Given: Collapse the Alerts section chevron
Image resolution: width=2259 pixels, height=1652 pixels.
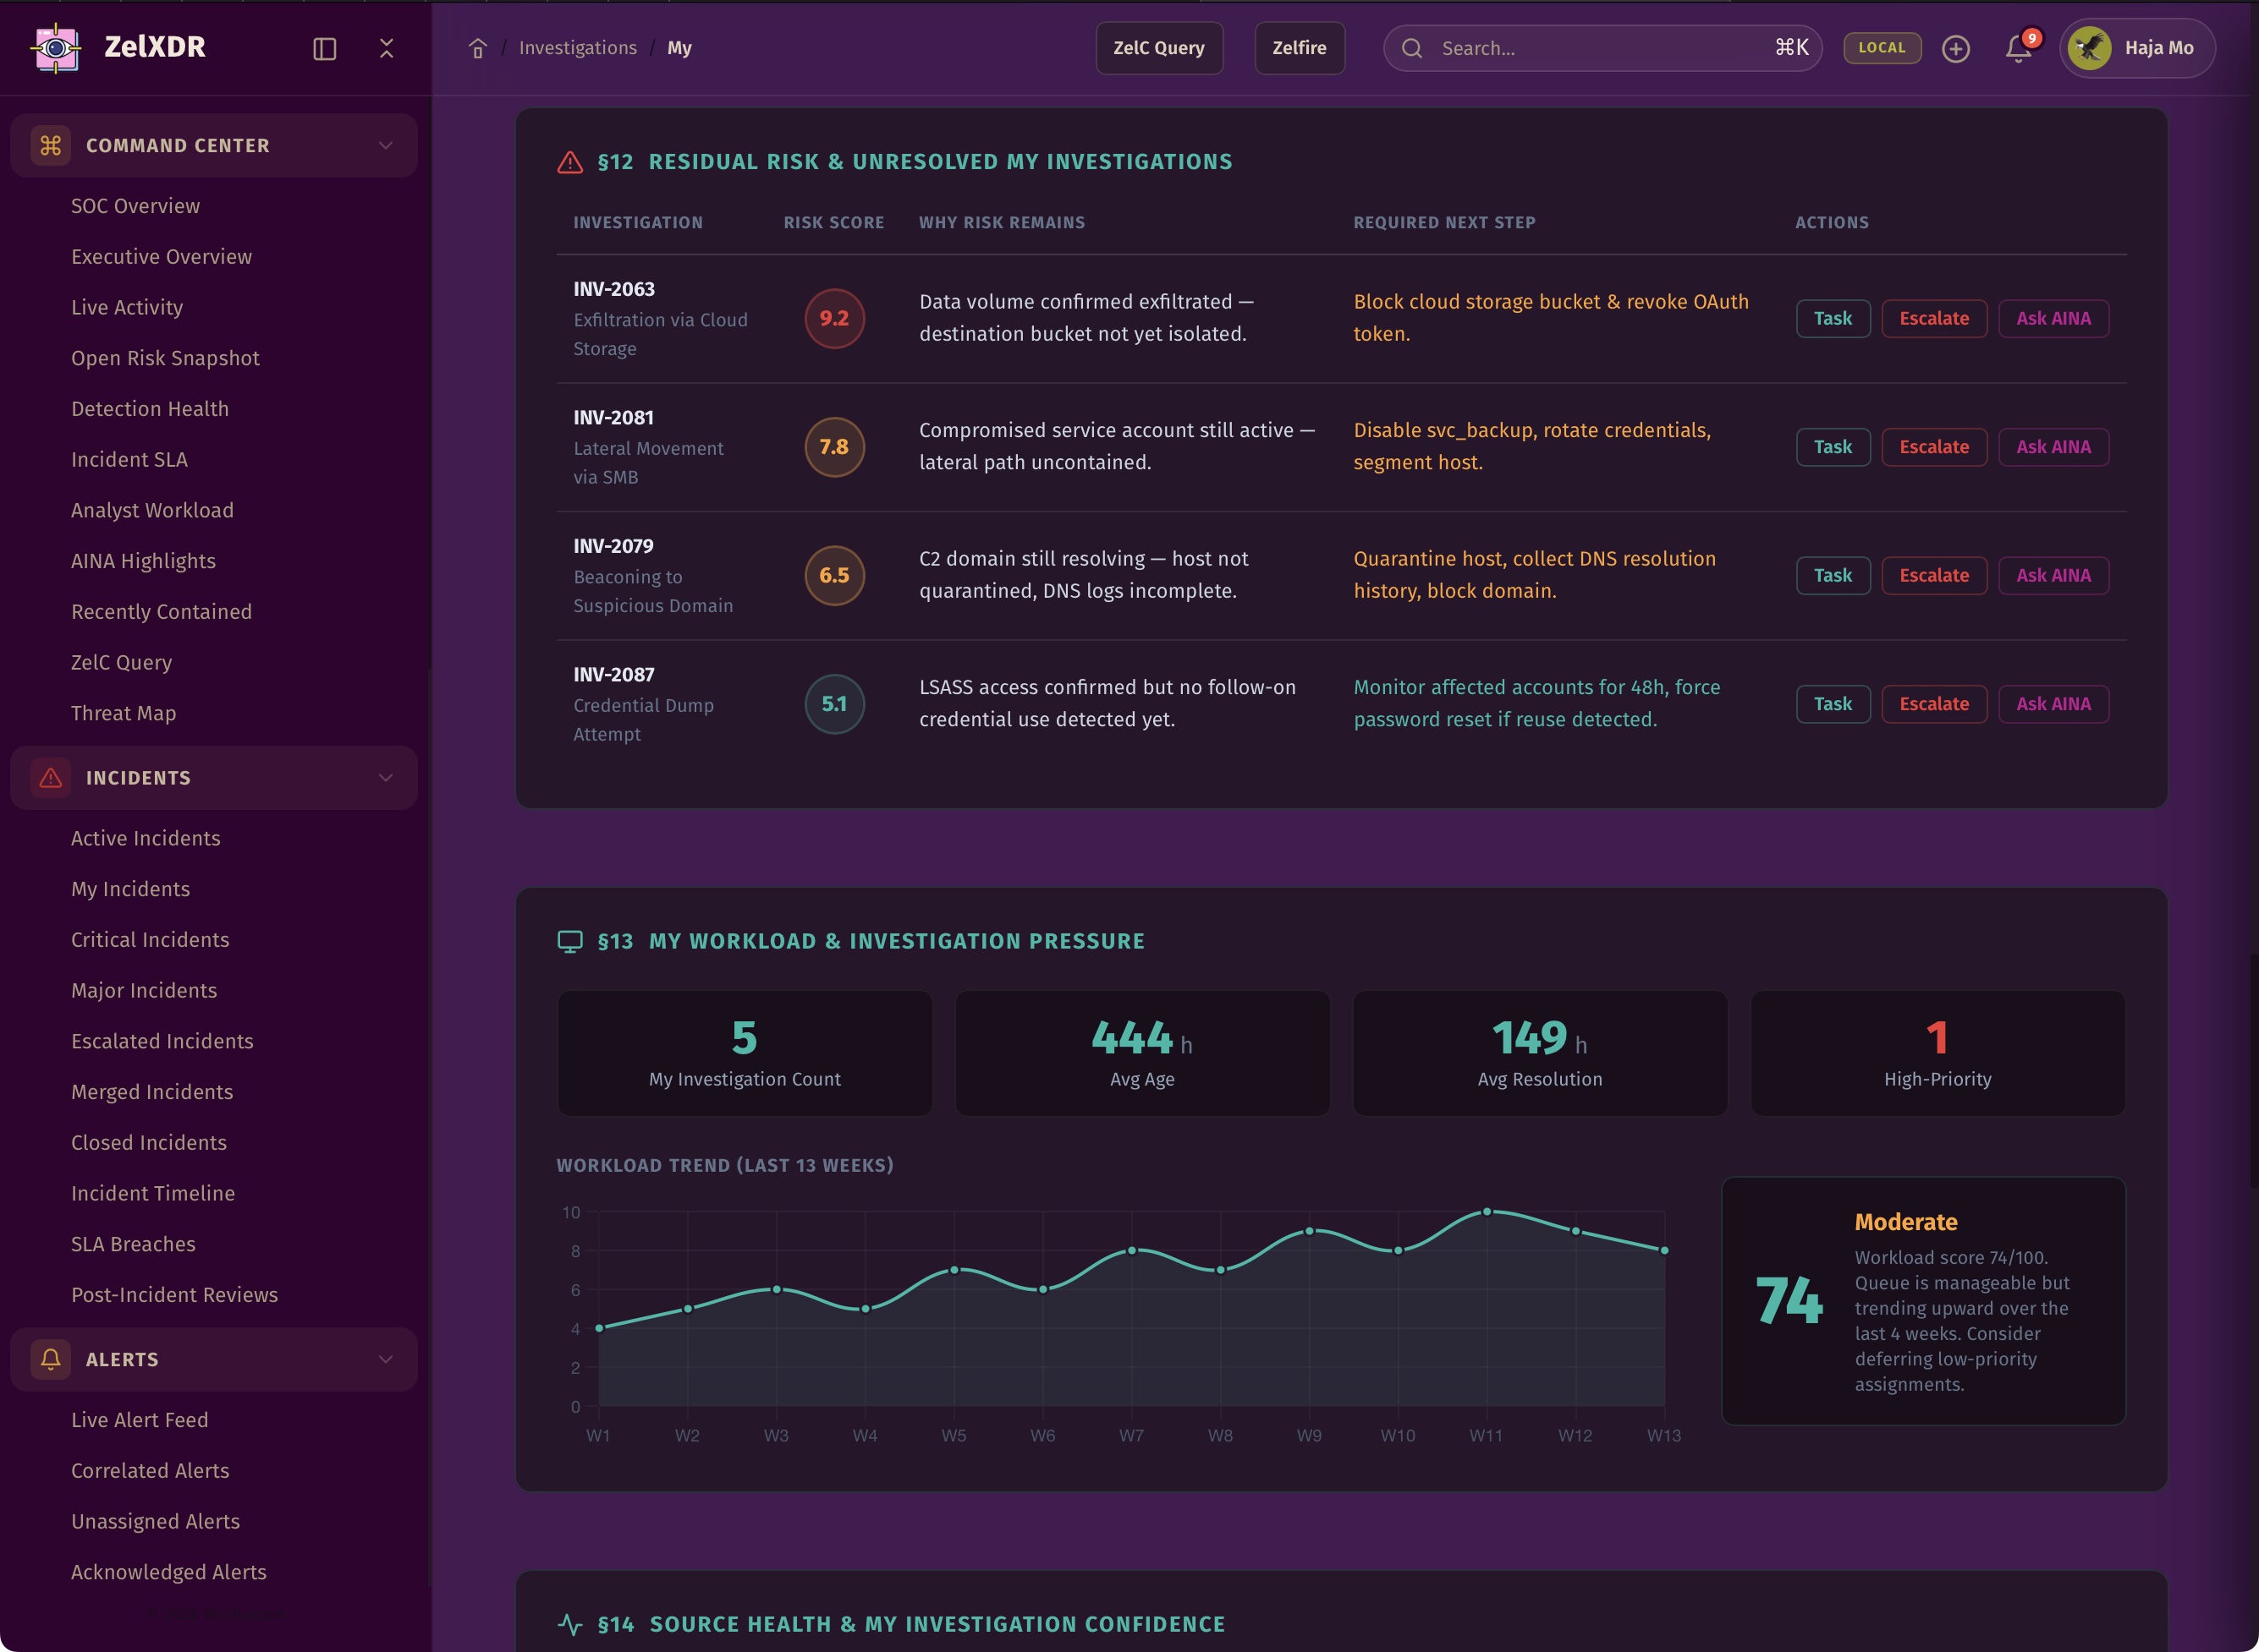Looking at the screenshot, I should pos(385,1358).
